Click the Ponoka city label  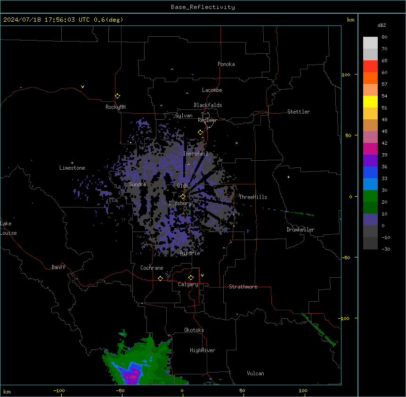point(226,64)
